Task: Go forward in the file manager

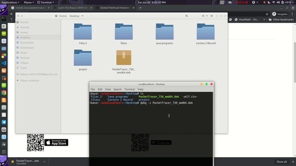Action: point(22,16)
